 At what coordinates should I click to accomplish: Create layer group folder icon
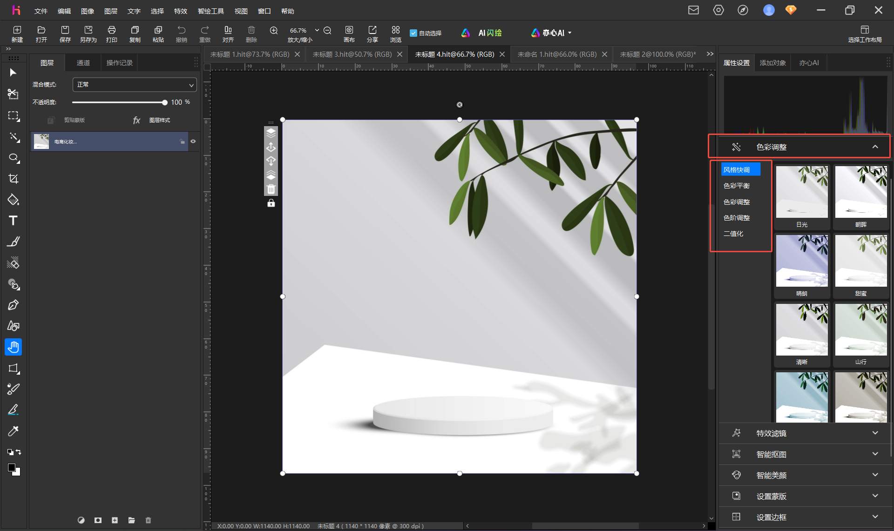pos(131,520)
